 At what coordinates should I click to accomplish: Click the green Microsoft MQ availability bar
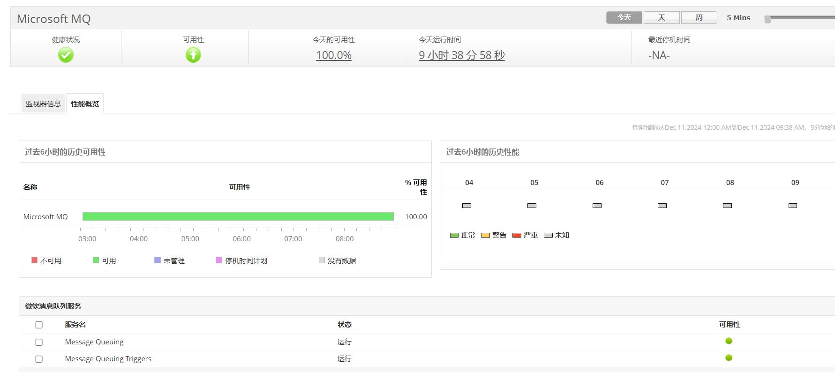click(x=238, y=216)
